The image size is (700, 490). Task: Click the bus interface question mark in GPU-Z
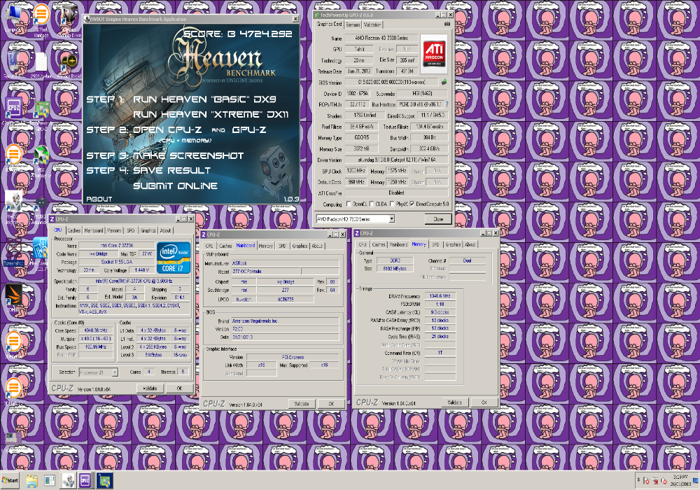(x=447, y=104)
